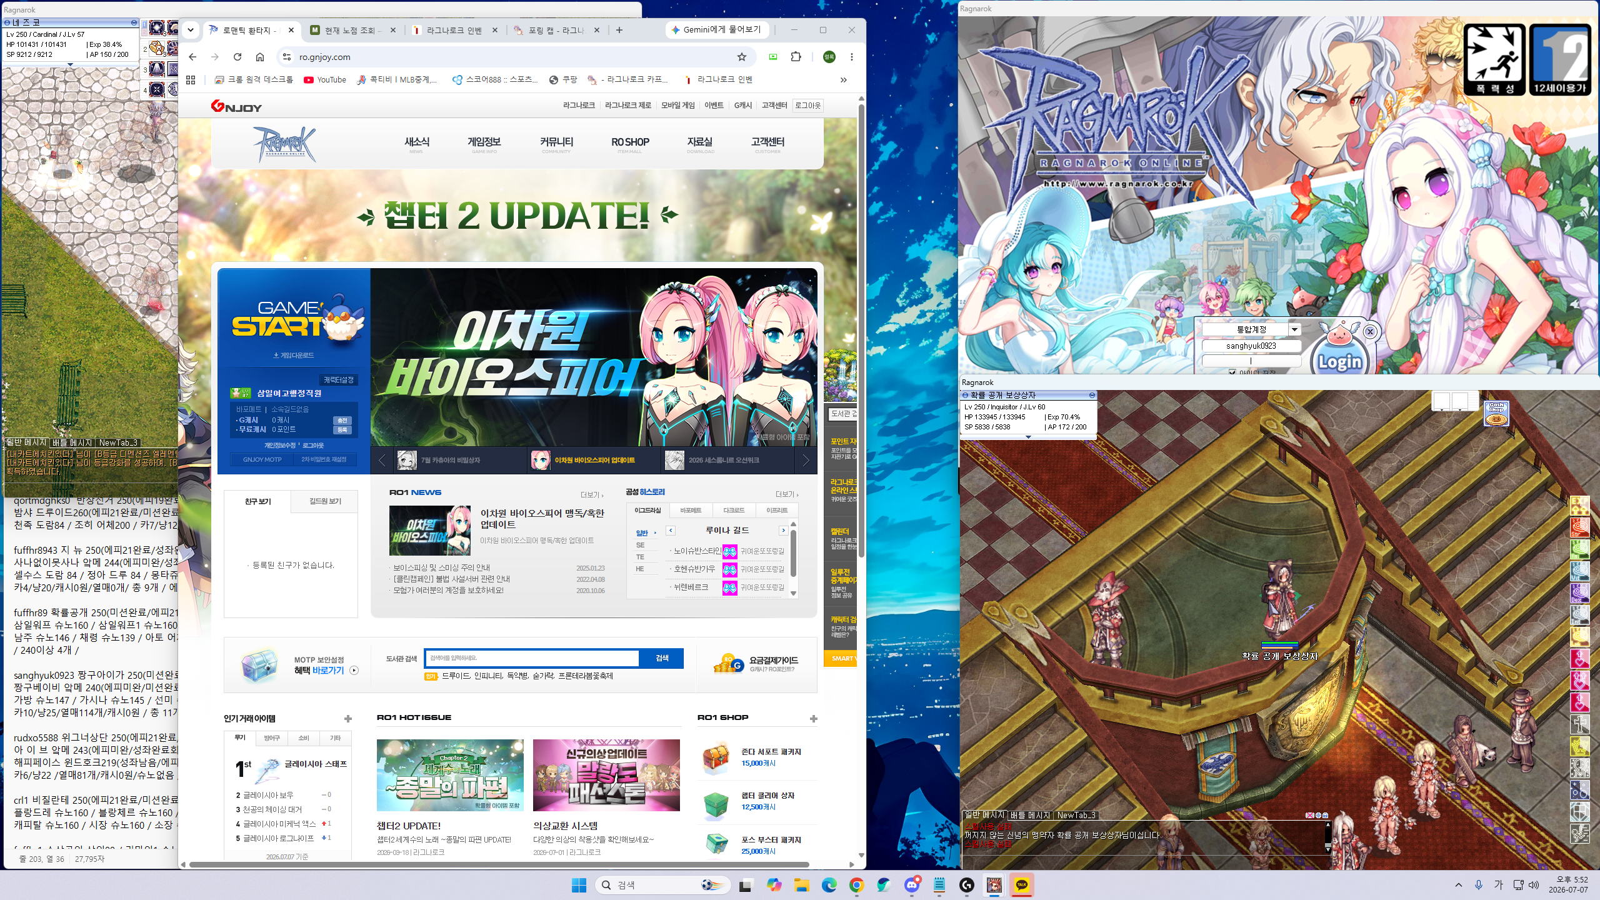
Task: Go to the browser home icon
Action: click(260, 57)
